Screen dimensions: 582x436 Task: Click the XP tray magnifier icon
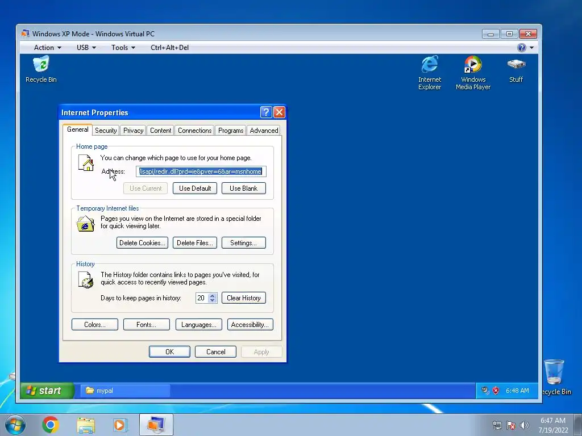(x=485, y=391)
